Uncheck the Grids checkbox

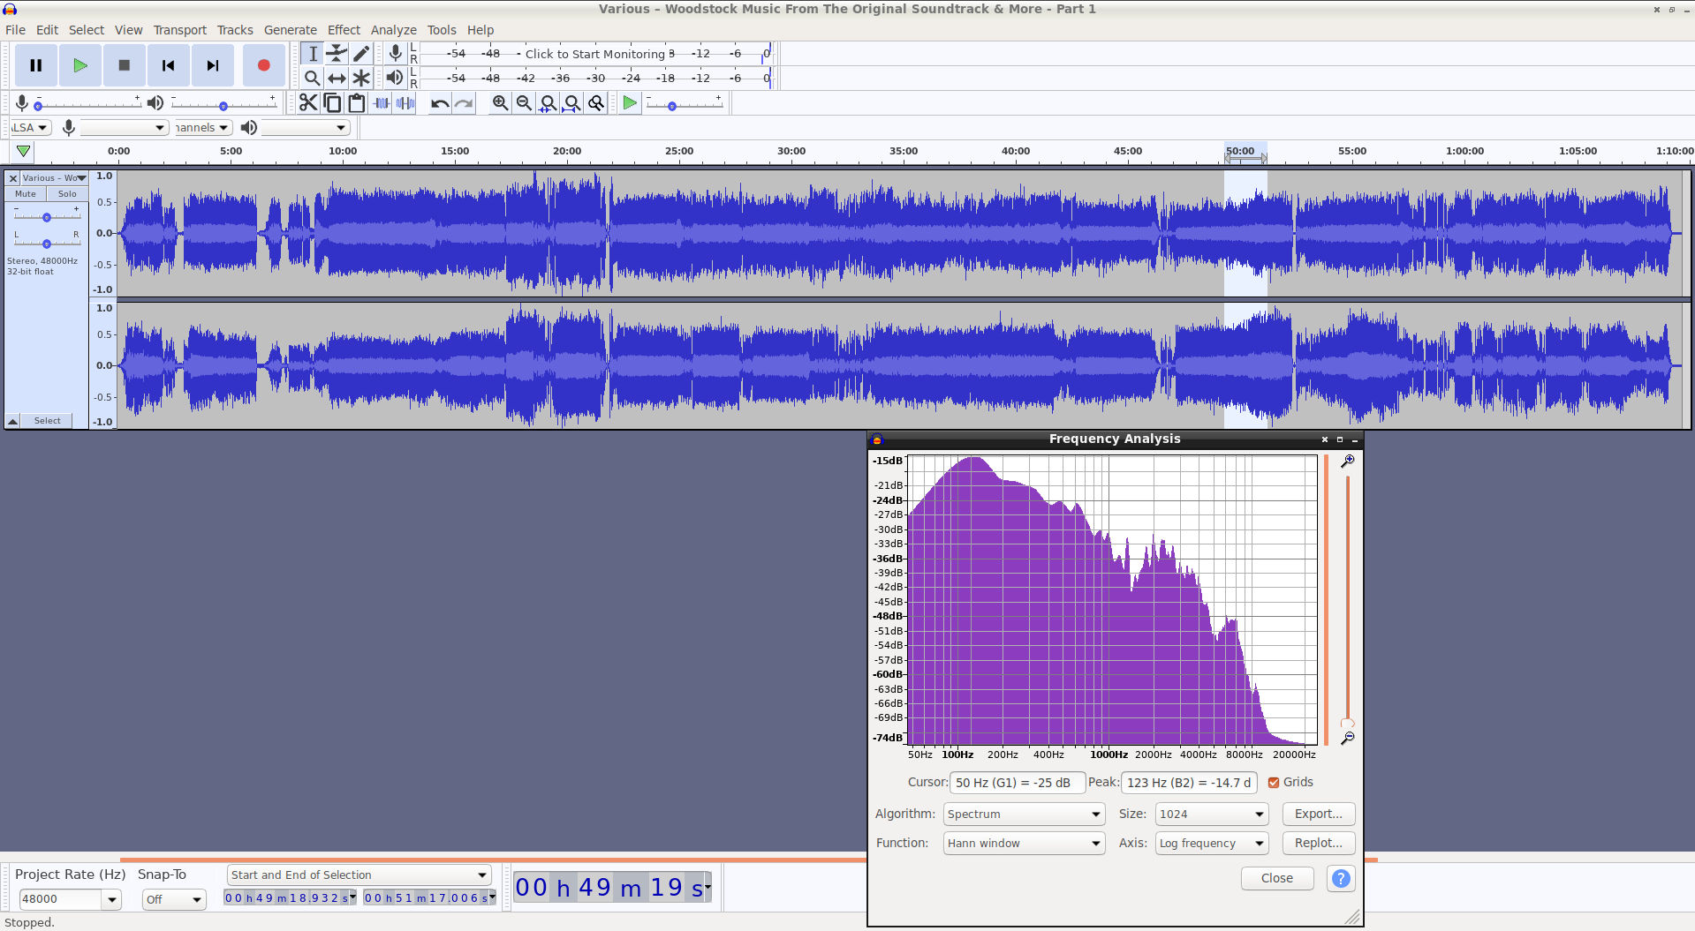(1274, 783)
